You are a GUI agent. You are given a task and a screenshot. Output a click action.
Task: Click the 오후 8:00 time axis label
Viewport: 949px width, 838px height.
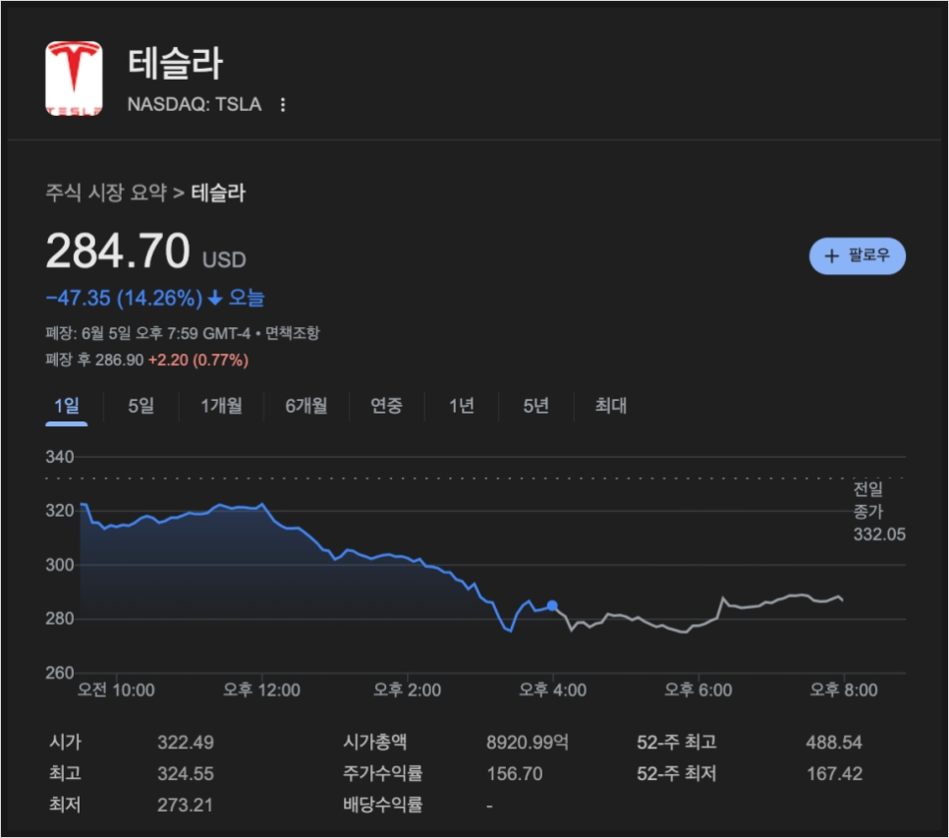pos(844,690)
